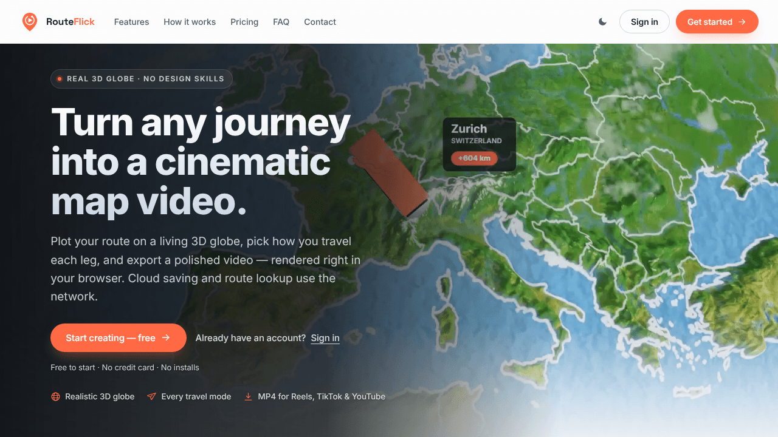Click the download icon beside MP4 for Reels
The height and width of the screenshot is (437, 778).
[x=248, y=396]
